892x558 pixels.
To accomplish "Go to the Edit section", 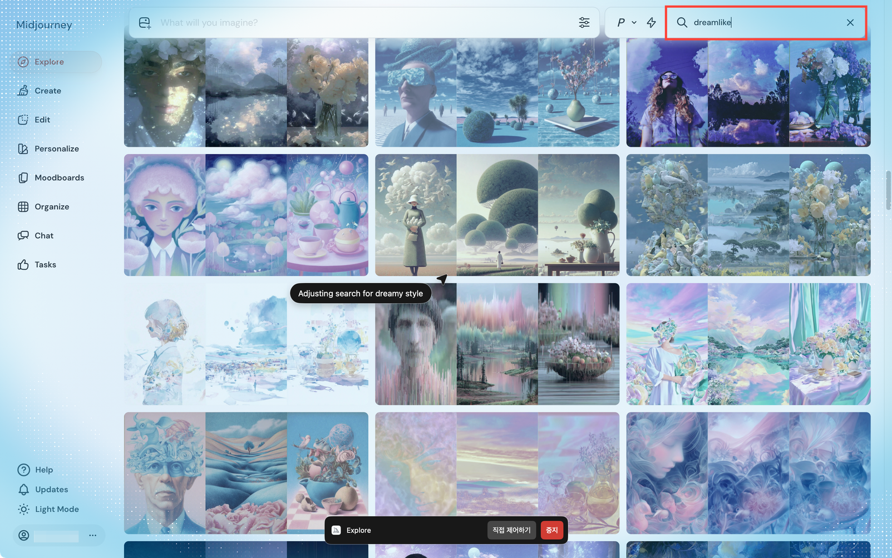I will coord(42,120).
